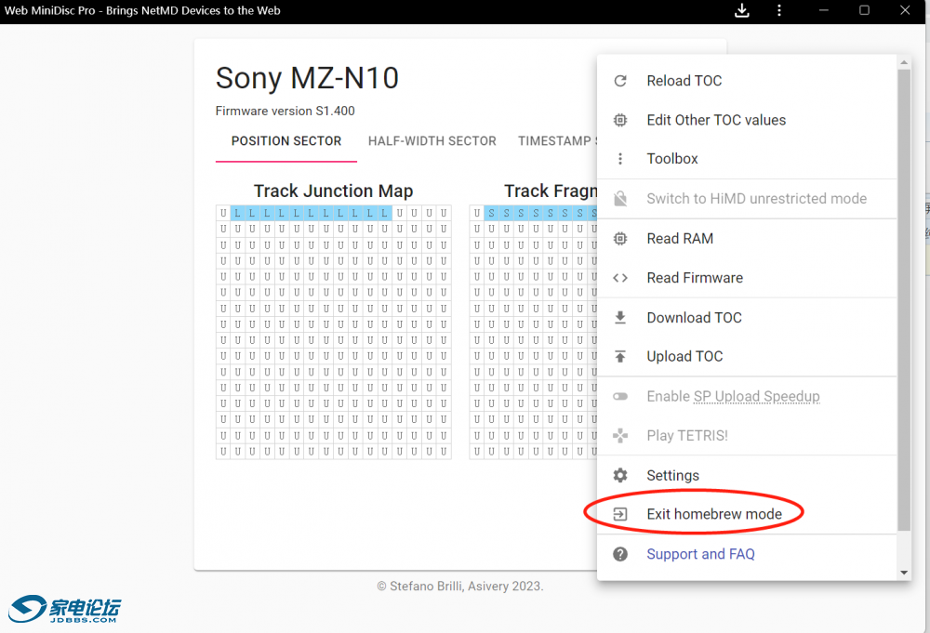This screenshot has width=930, height=633.
Task: Launch Play TETRIS! menu entry
Action: 747,436
